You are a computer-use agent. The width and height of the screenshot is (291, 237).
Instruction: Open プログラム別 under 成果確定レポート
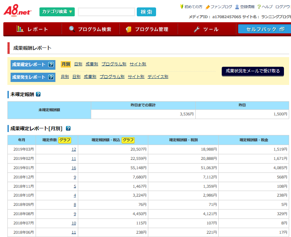tap(114, 64)
